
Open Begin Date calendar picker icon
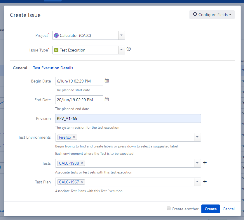tap(107, 81)
